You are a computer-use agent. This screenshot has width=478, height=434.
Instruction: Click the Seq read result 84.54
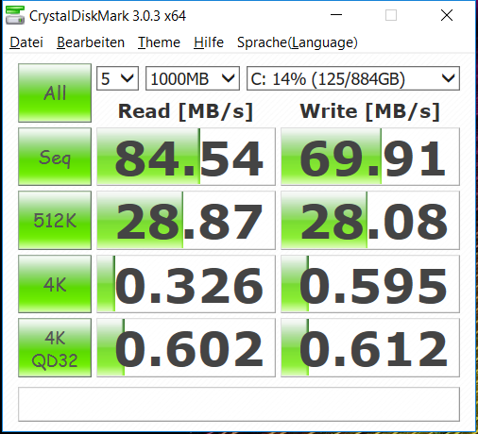point(186,157)
